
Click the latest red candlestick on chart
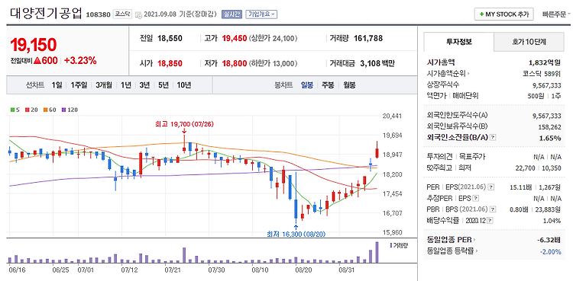pos(377,150)
